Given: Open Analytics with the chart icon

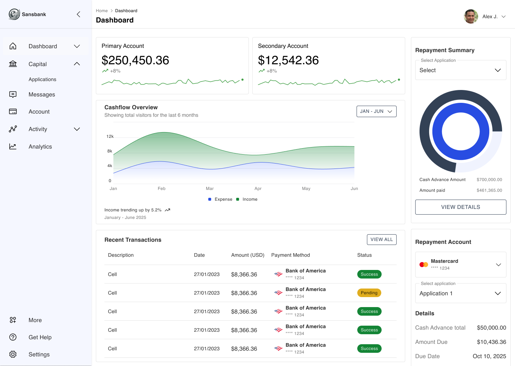Looking at the screenshot, I should click(13, 146).
